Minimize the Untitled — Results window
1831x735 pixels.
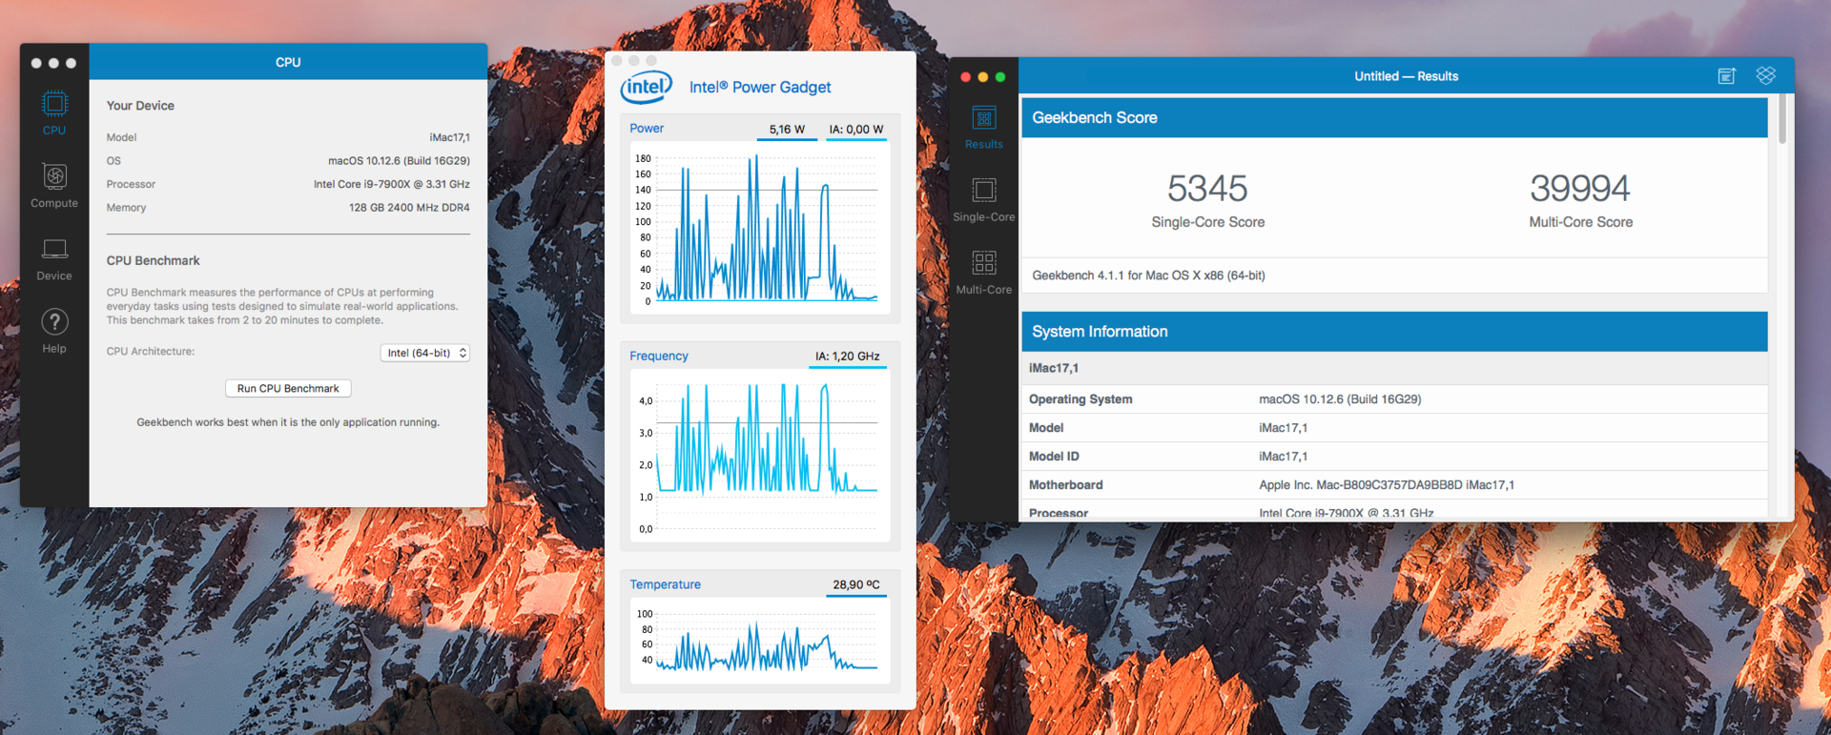982,77
